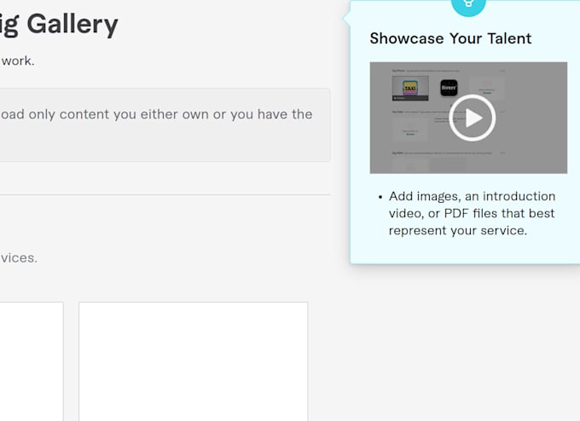The width and height of the screenshot is (580, 421).
Task: Click the content ownership notice text
Action: (x=156, y=114)
